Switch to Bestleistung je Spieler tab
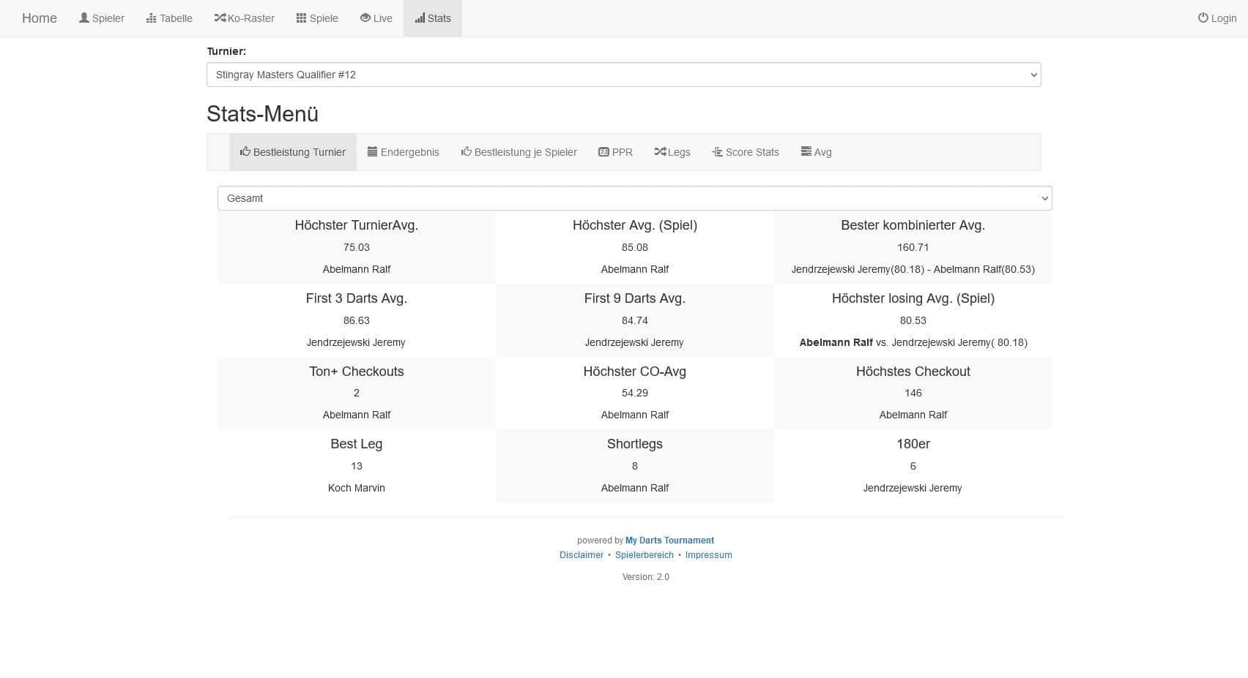Image resolution: width=1248 pixels, height=678 pixels. 519,152
